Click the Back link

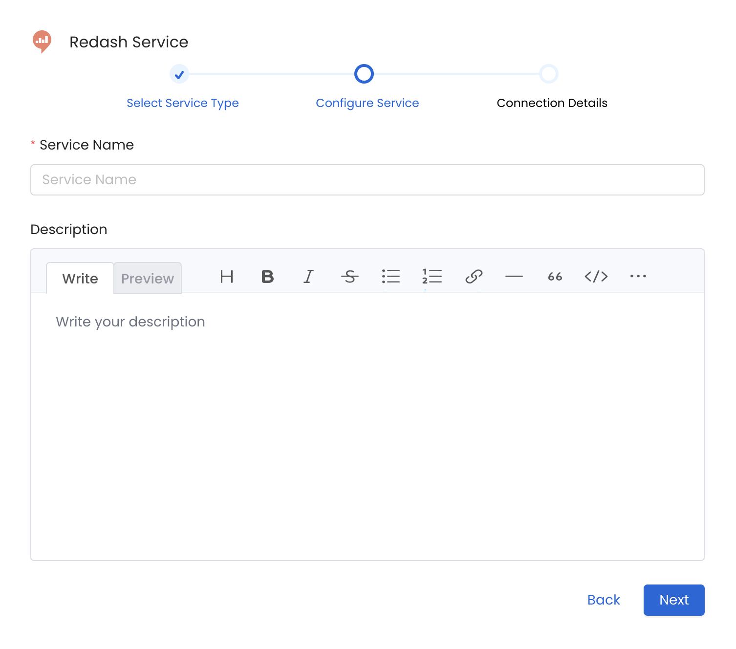(604, 600)
